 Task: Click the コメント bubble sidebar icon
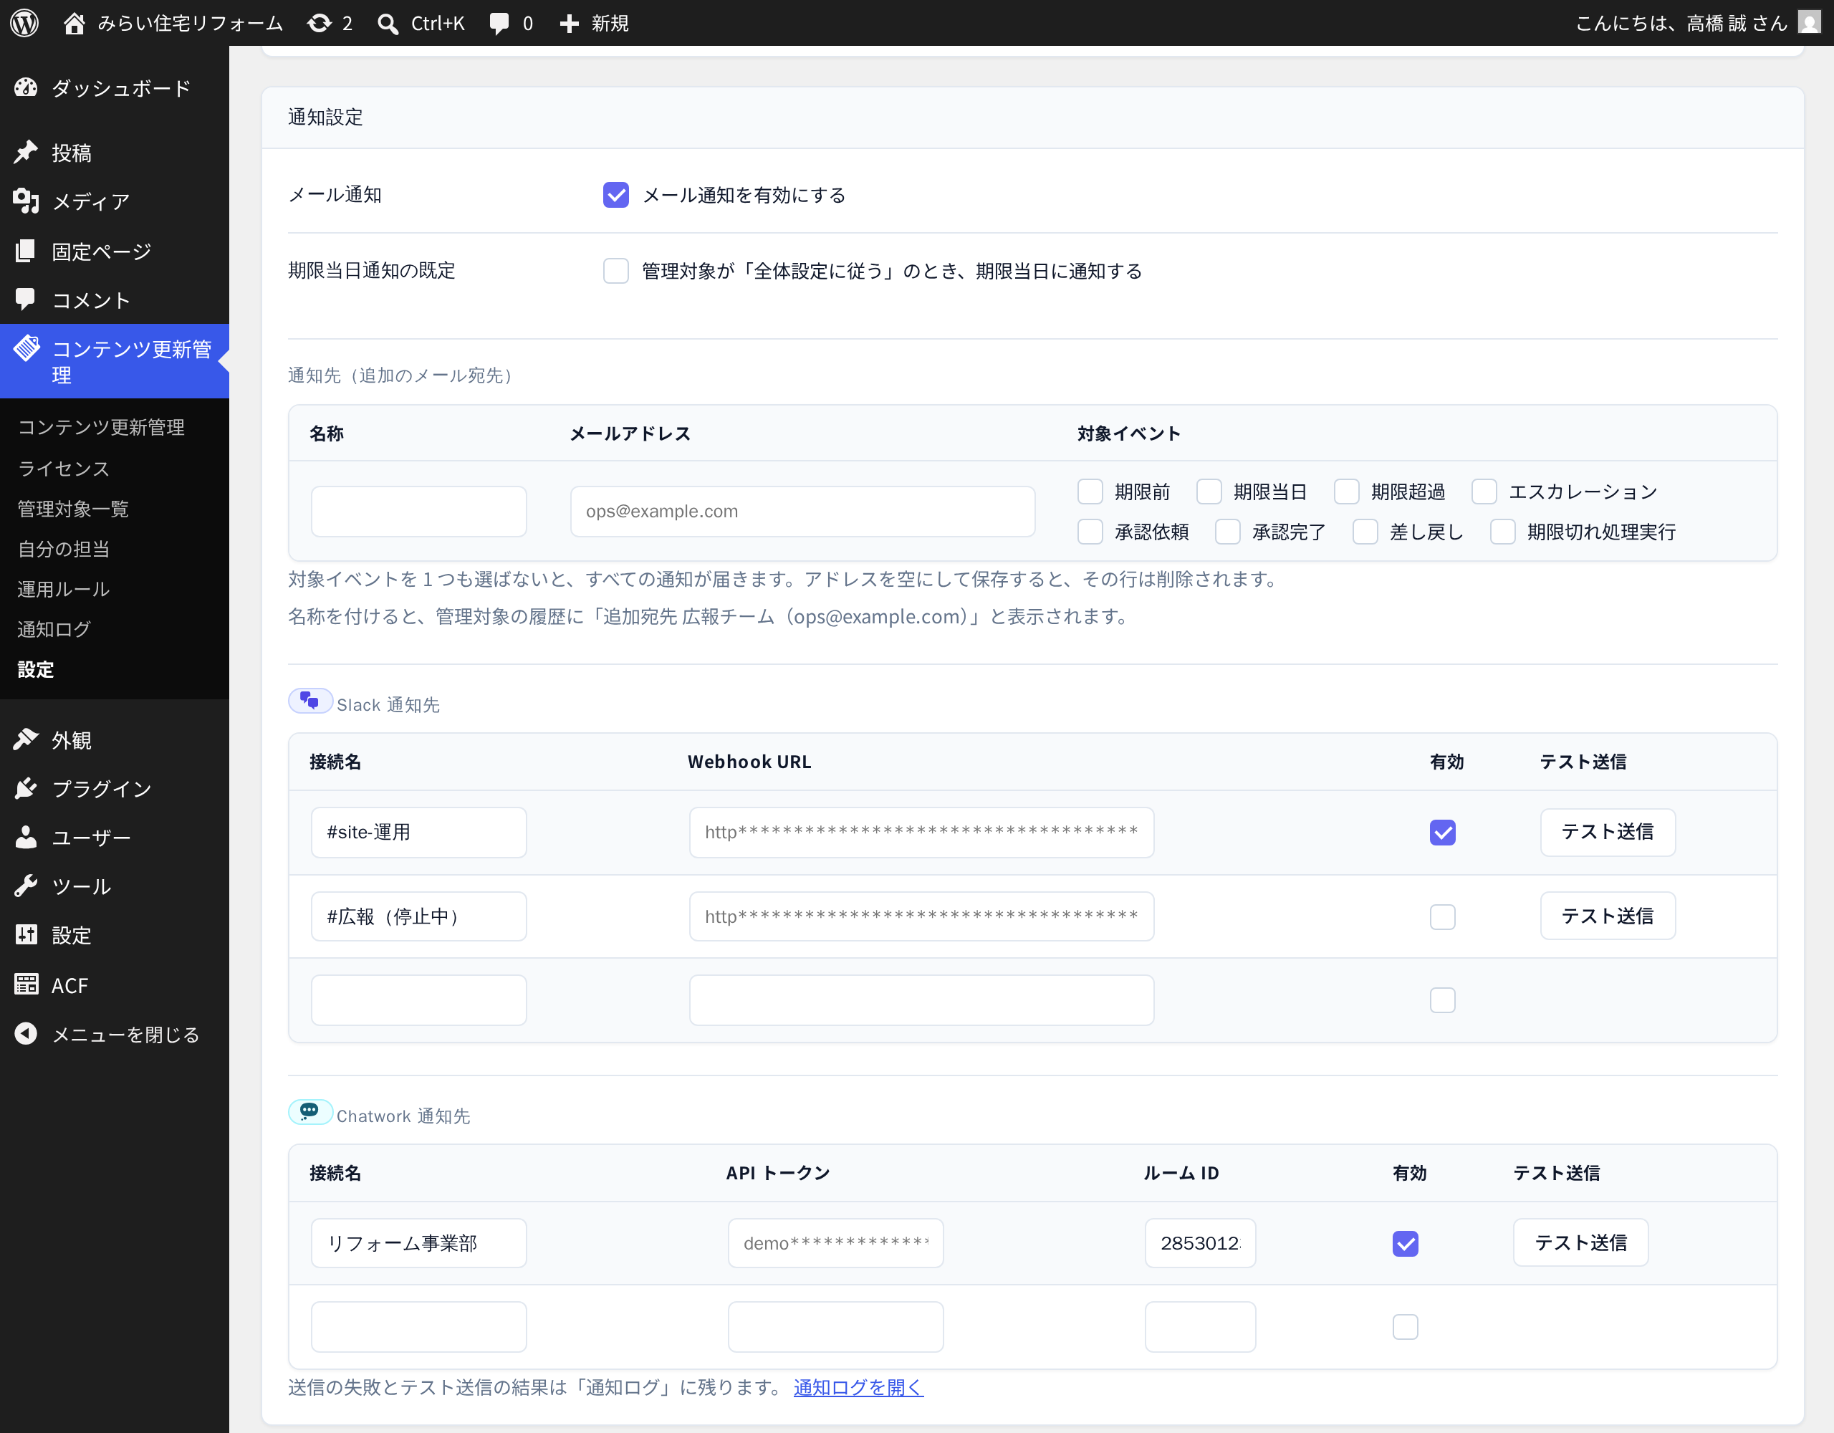point(26,299)
